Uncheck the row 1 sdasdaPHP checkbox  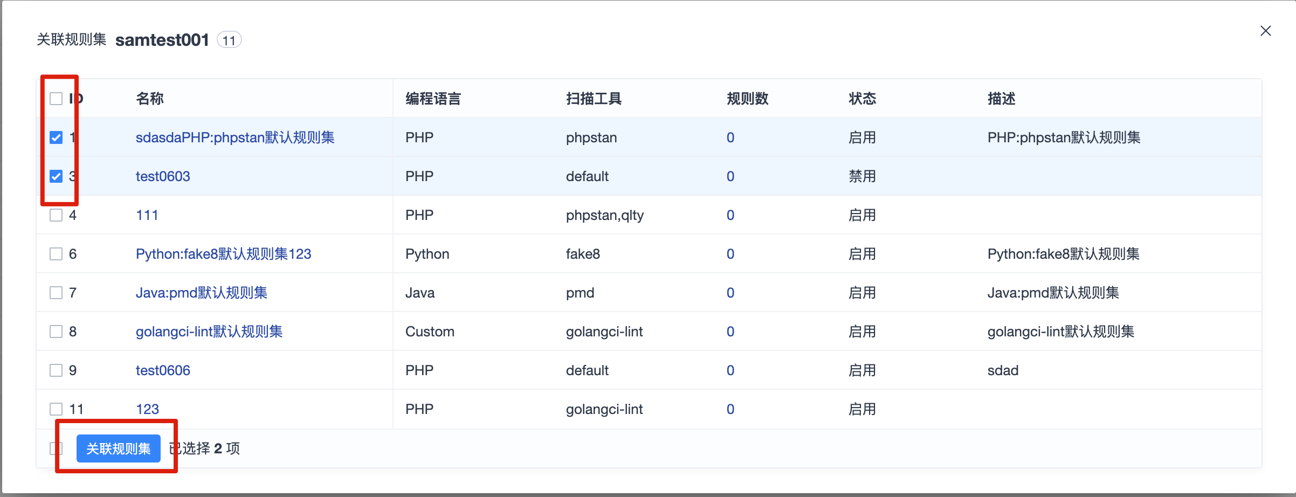tap(56, 137)
